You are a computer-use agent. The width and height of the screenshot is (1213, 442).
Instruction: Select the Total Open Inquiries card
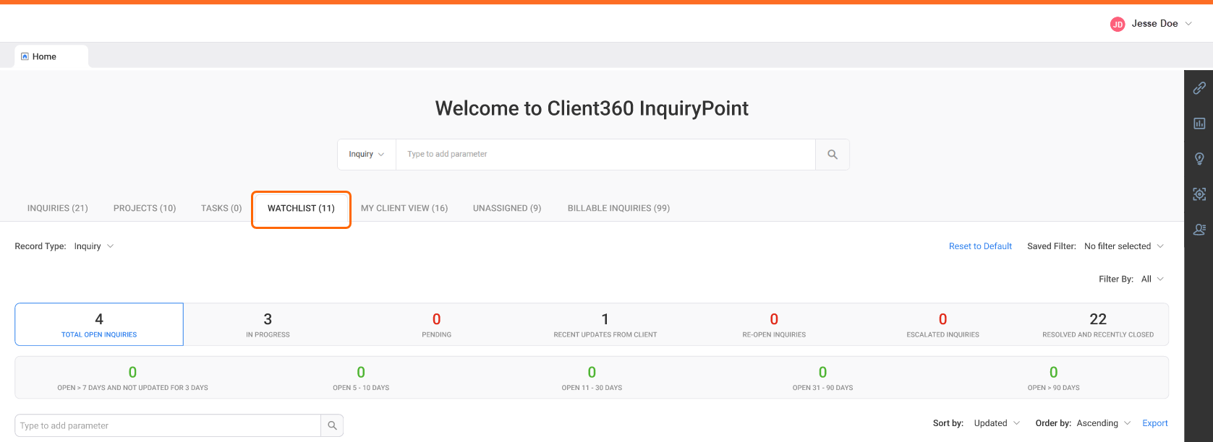pyautogui.click(x=99, y=324)
